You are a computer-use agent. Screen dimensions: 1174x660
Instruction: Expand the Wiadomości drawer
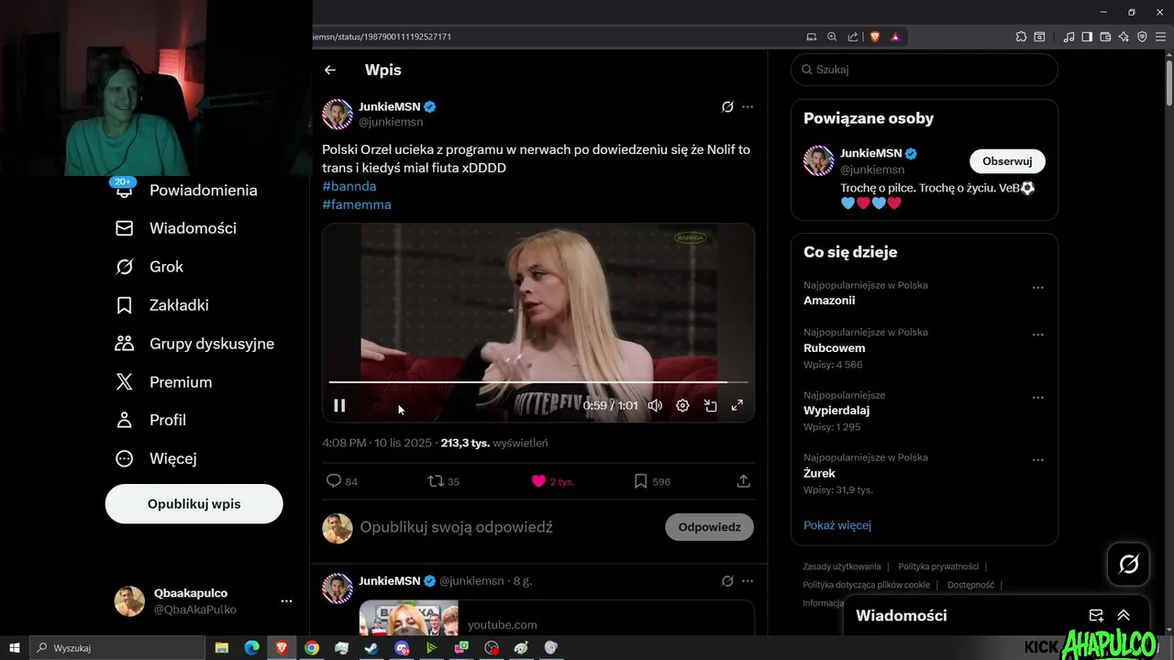point(1124,615)
